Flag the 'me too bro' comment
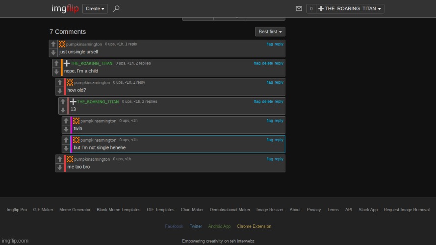Screen dimensions: 436x245 (x=269, y=159)
